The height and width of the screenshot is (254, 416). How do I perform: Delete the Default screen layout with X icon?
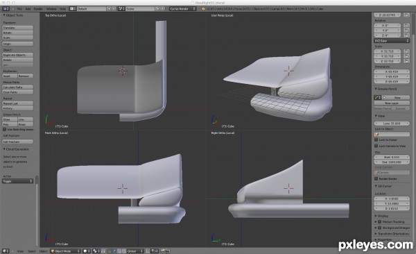click(x=114, y=9)
